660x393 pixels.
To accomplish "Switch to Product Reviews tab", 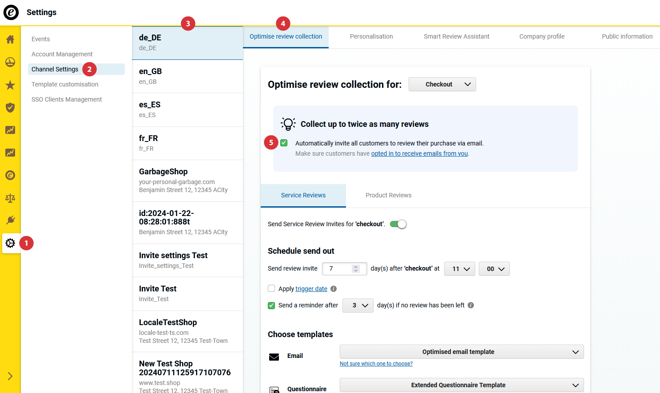I will [x=388, y=195].
